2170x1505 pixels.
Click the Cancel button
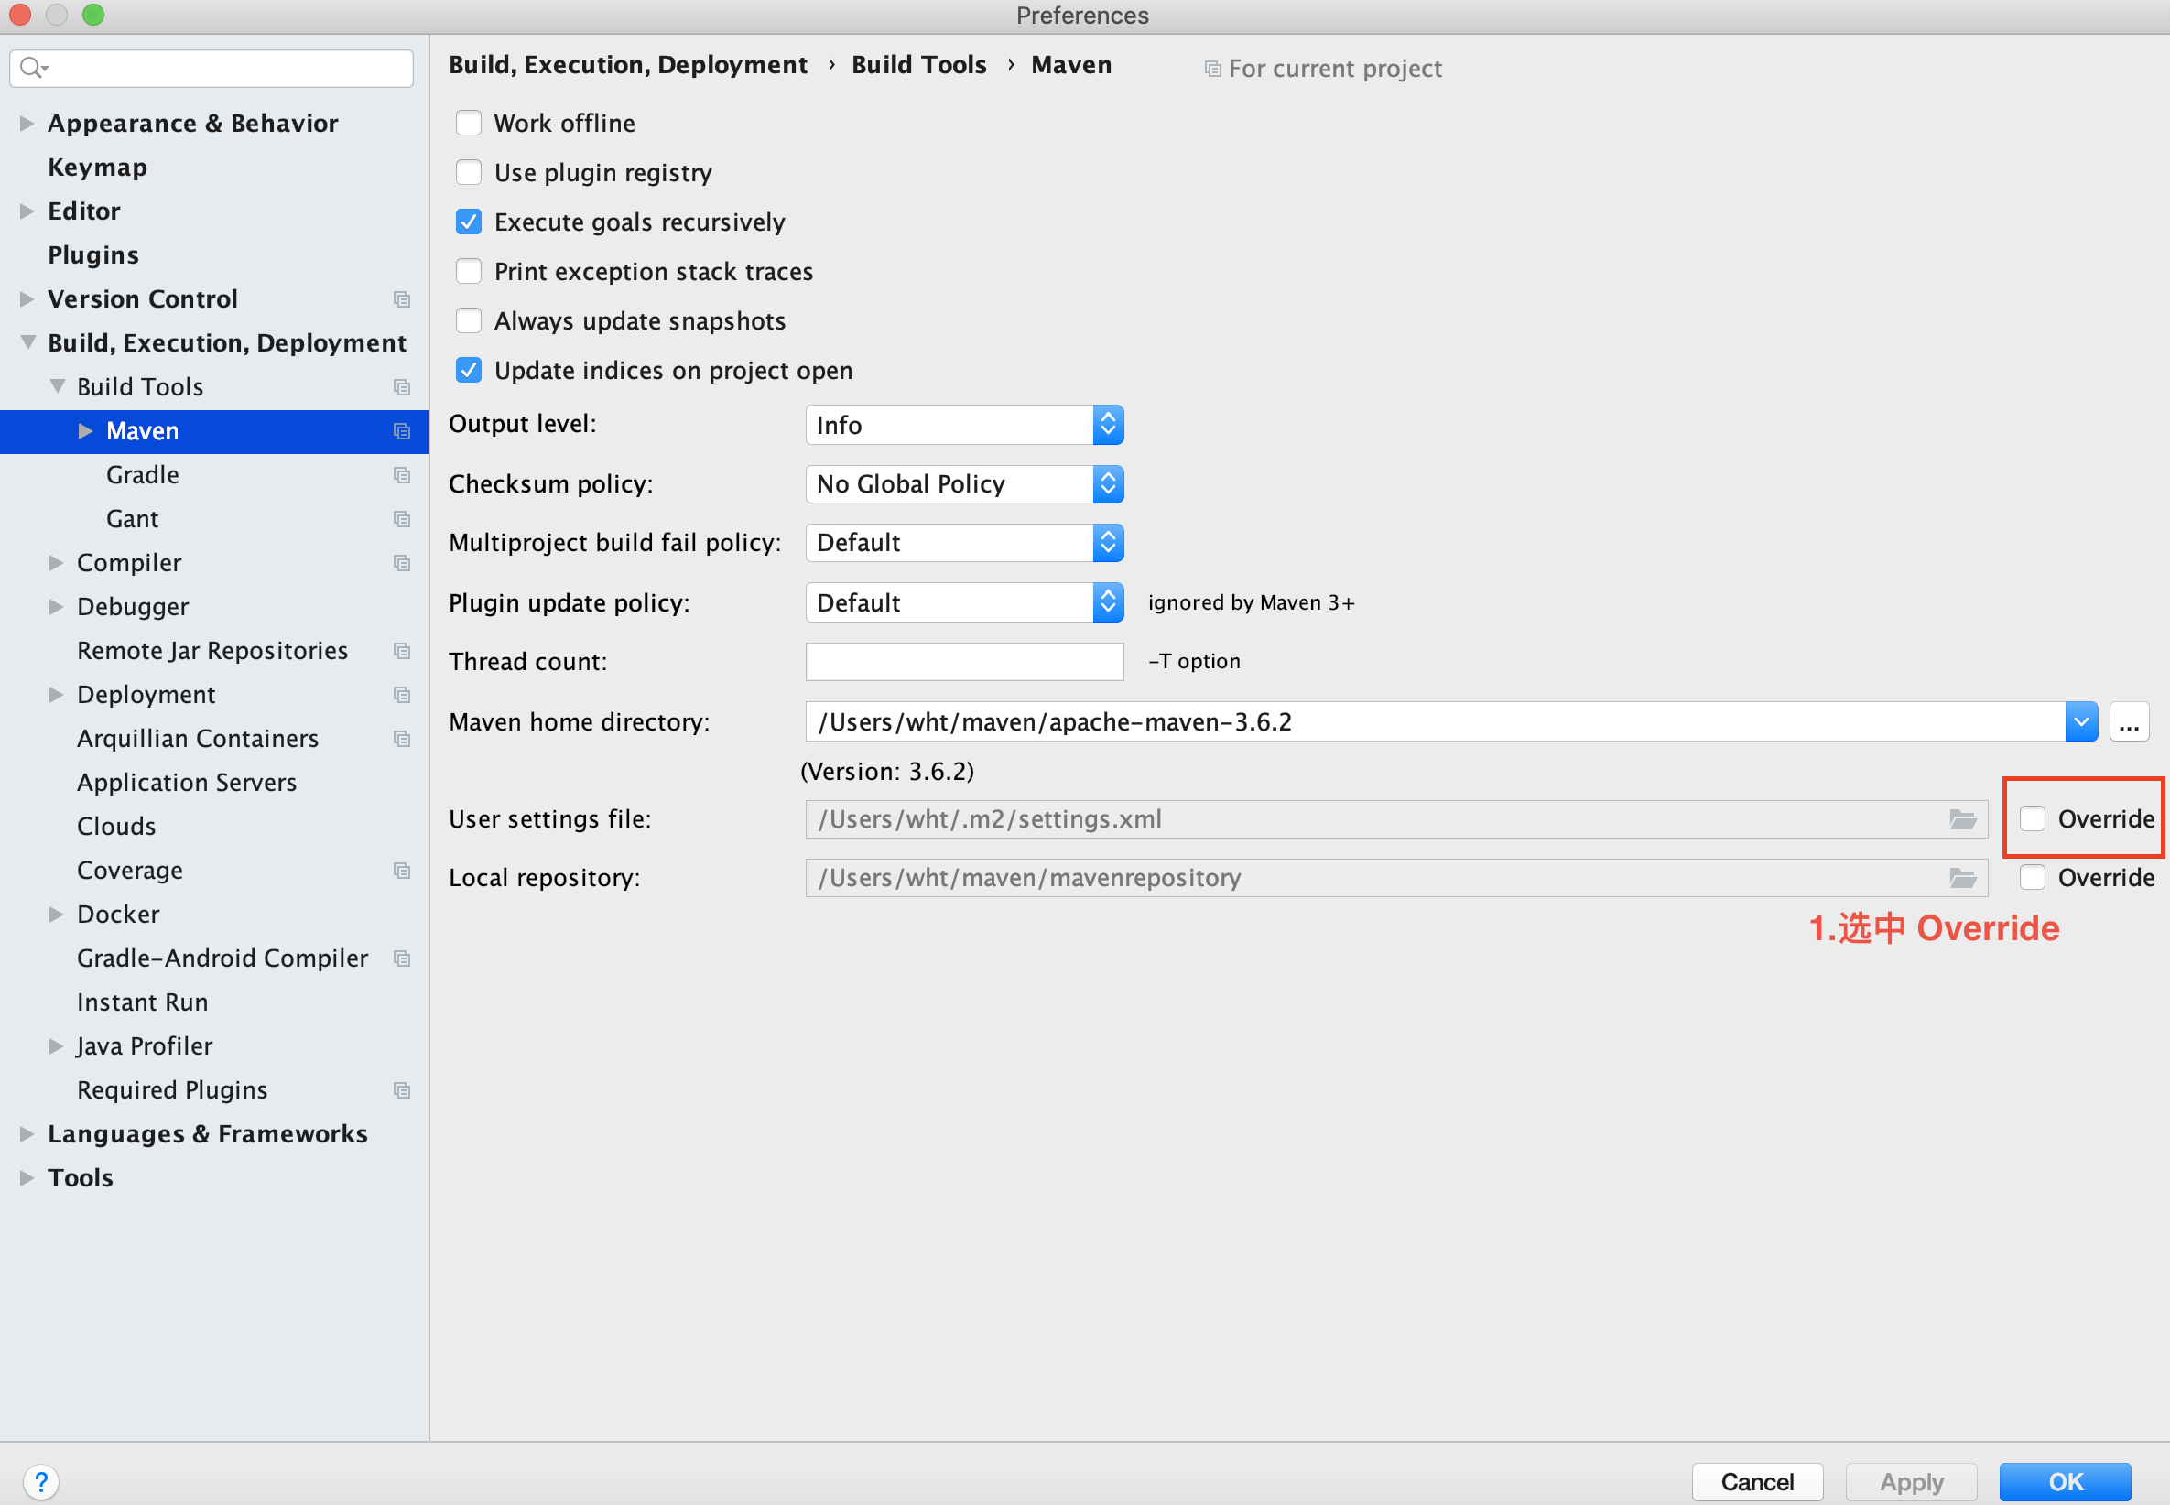tap(1756, 1481)
